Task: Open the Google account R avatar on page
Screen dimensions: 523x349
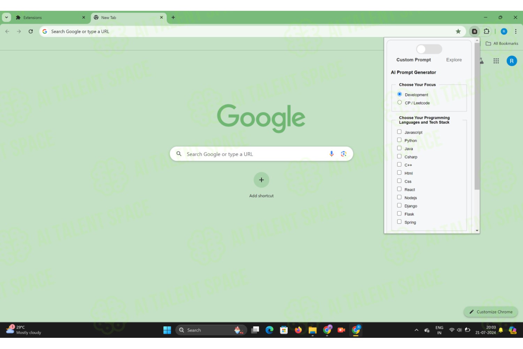Action: [x=511, y=61]
